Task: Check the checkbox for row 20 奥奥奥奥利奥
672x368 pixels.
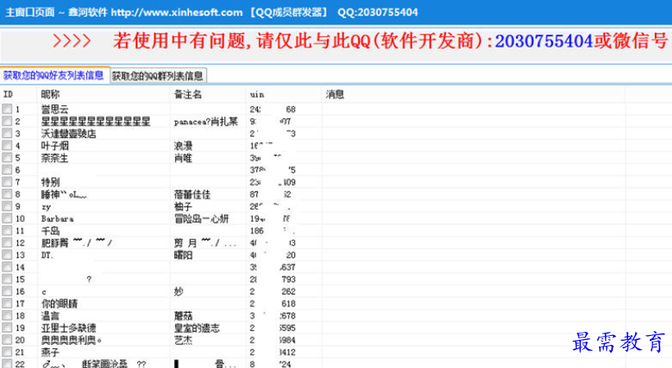Action: tap(7, 339)
